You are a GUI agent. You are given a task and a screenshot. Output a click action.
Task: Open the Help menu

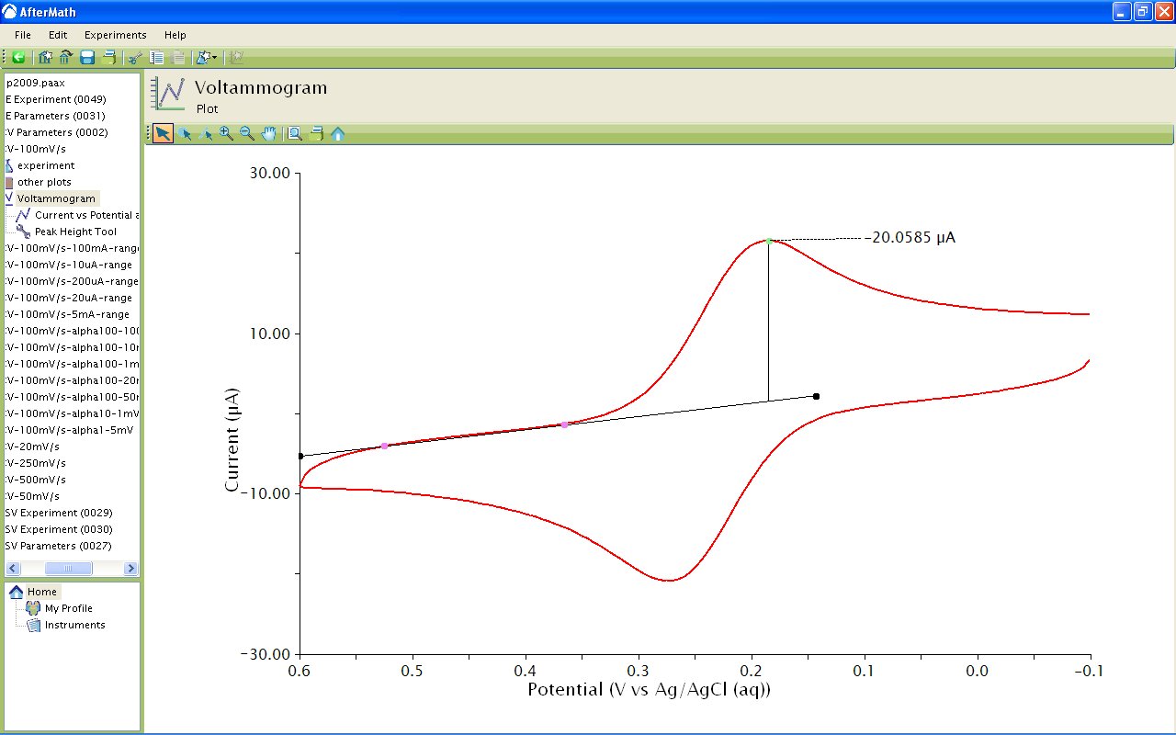tap(175, 35)
